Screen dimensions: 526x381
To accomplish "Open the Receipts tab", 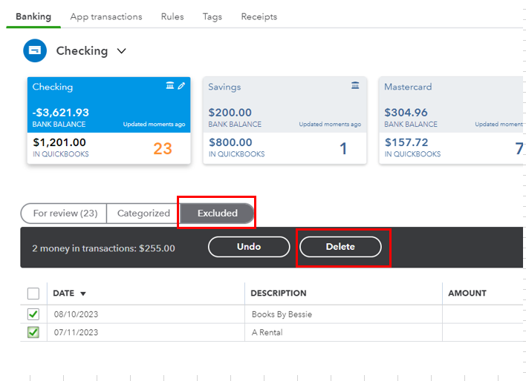I will [x=259, y=16].
